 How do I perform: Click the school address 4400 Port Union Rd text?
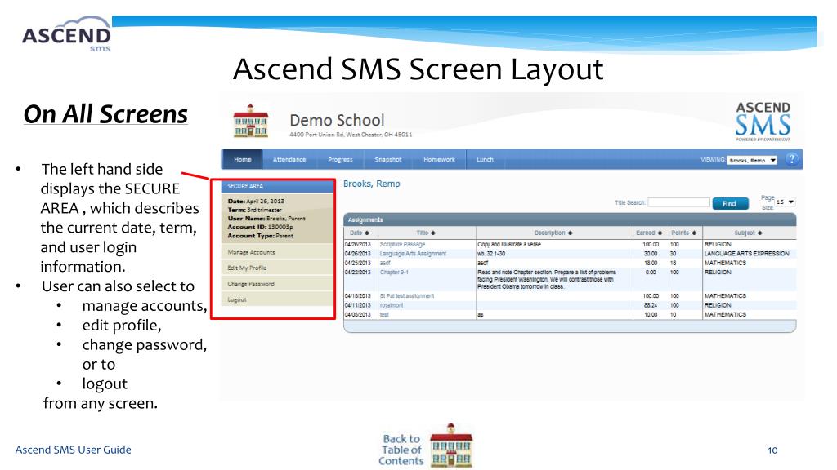[351, 135]
